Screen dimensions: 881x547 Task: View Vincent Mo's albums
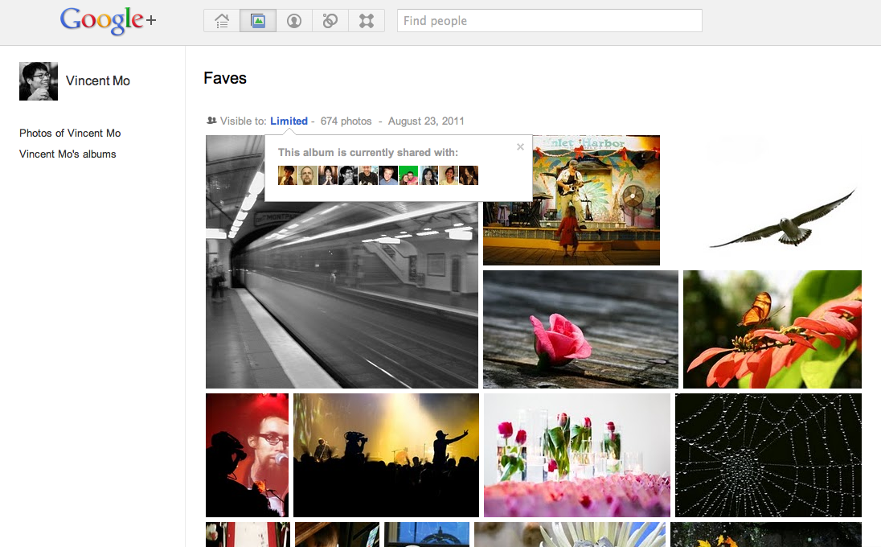click(x=67, y=154)
